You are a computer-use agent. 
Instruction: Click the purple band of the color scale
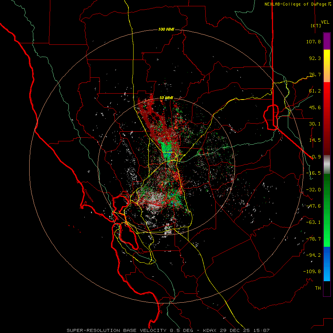tap(327, 41)
